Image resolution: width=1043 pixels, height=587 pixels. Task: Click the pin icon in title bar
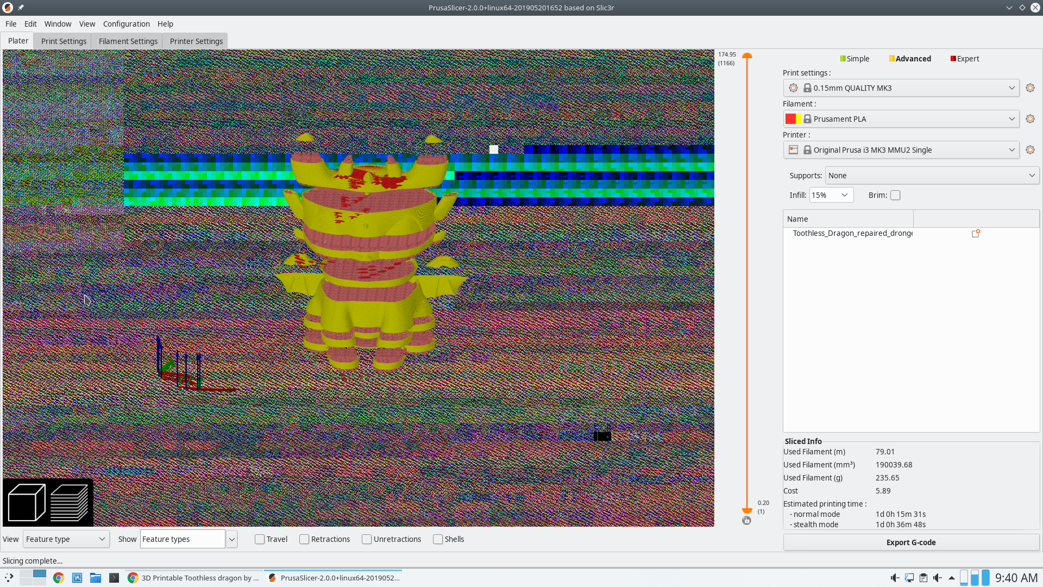(21, 8)
